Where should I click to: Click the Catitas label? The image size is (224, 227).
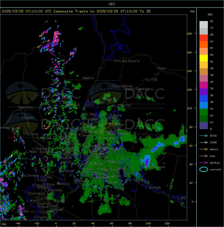click(x=140, y=181)
